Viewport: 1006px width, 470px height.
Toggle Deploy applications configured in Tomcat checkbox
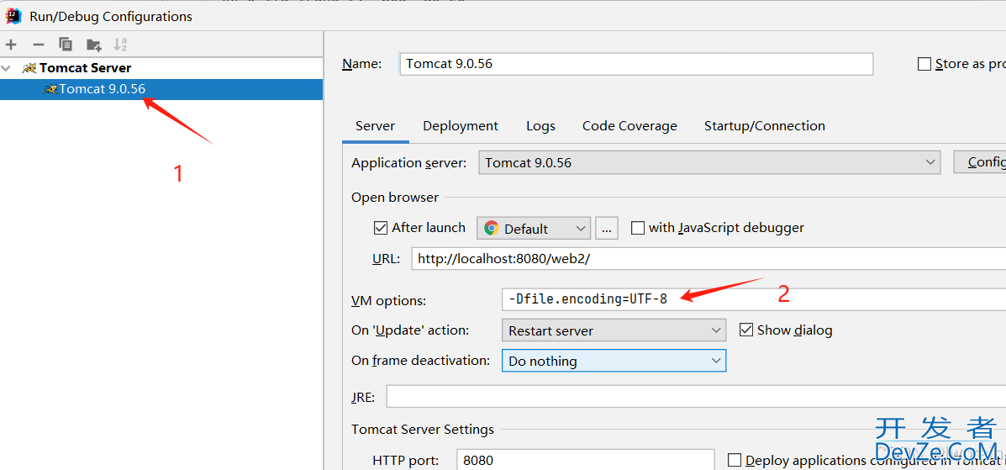[x=735, y=460]
